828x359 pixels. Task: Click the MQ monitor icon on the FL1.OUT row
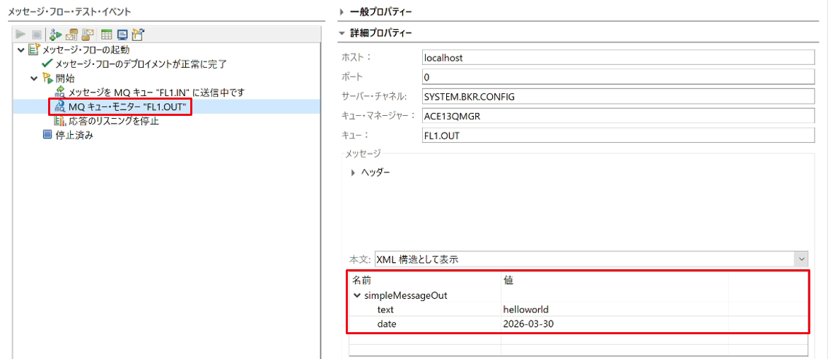tap(60, 107)
